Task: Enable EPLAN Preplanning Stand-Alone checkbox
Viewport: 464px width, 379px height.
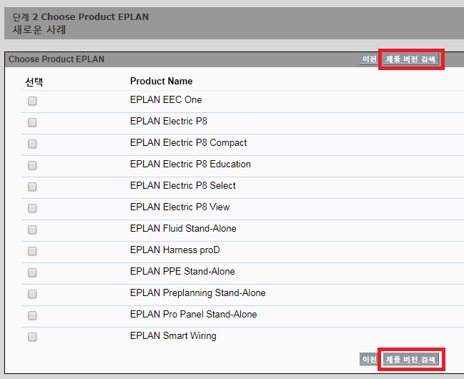Action: point(32,294)
